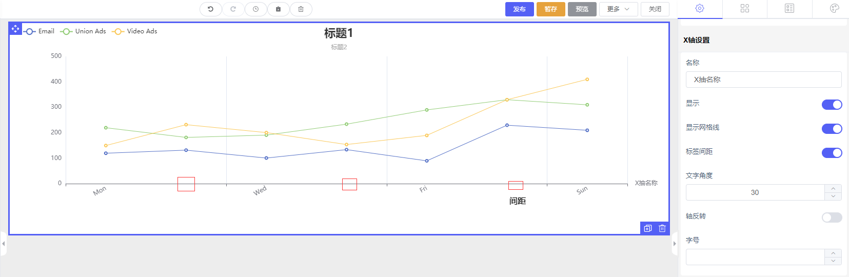Delete chart using bottom-right trash icon
This screenshot has height=277, width=849.
(662, 229)
